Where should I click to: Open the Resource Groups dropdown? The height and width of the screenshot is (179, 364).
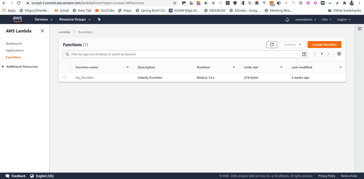(x=75, y=20)
